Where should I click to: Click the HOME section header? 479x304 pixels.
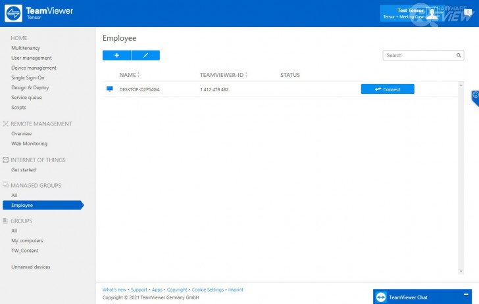(19, 38)
